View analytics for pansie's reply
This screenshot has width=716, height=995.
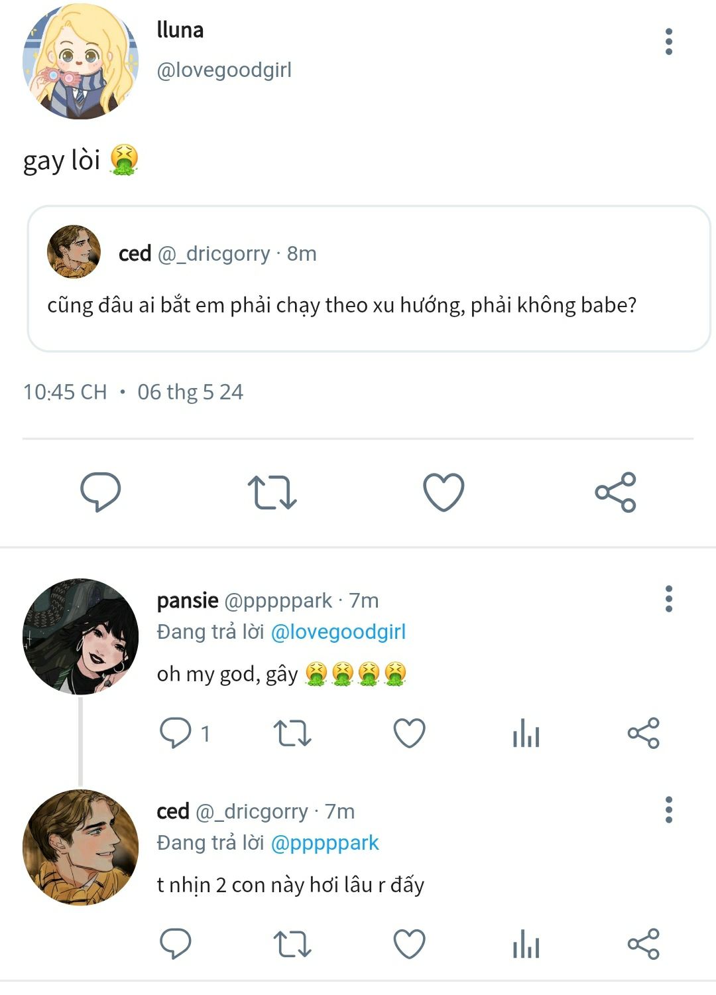click(x=526, y=733)
